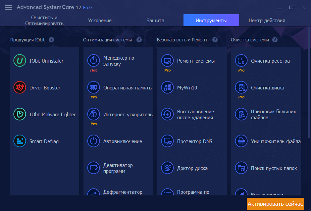Select the Автовыключение power icon
The width and height of the screenshot is (311, 211).
(93, 141)
